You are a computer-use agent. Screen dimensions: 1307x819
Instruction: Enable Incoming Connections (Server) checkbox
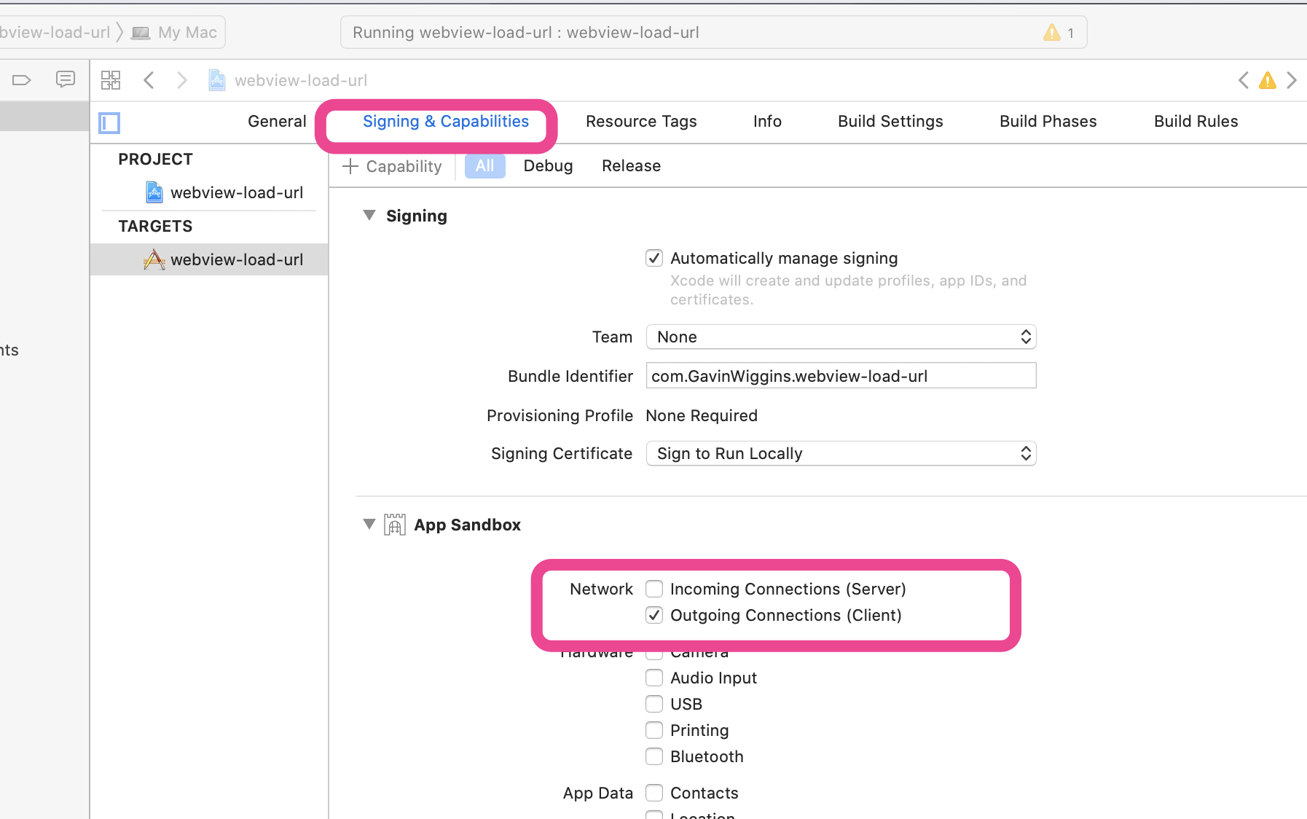654,589
